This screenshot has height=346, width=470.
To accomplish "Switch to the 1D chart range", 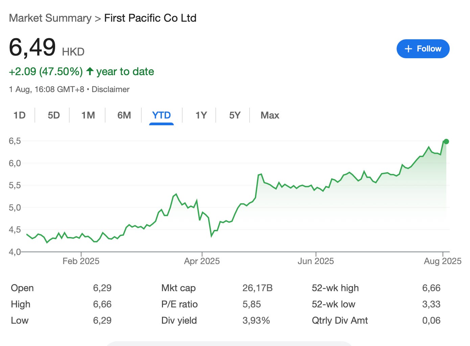I will click(20, 115).
